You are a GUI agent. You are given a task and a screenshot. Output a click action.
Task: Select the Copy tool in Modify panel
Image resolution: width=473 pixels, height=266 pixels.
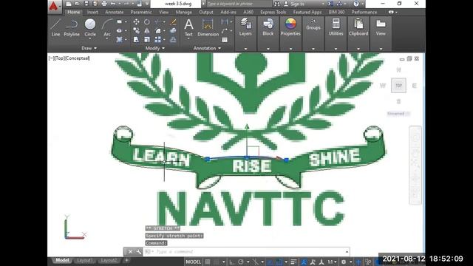136,31
